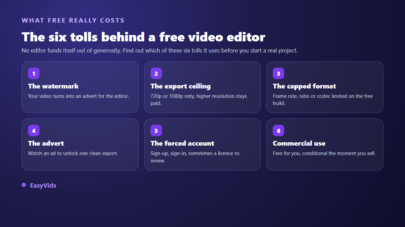Click the subtitle starting 'No editor funds itself'
Viewport: 405px width, 227px height.
click(x=160, y=51)
